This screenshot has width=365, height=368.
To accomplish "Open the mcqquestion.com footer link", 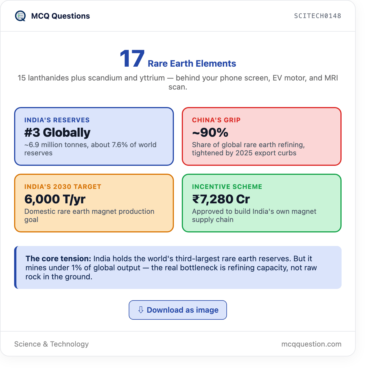I will click(x=311, y=344).
